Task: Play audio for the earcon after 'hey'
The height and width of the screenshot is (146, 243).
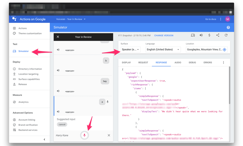Action: click(58, 91)
